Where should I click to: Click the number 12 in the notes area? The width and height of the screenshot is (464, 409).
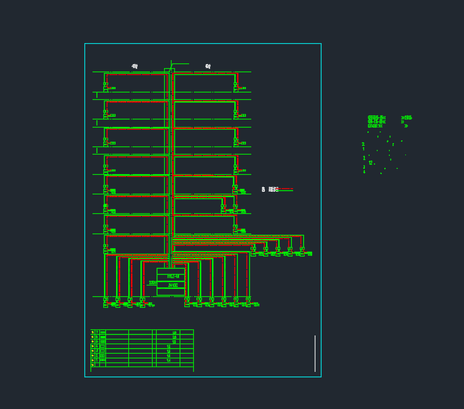(371, 163)
